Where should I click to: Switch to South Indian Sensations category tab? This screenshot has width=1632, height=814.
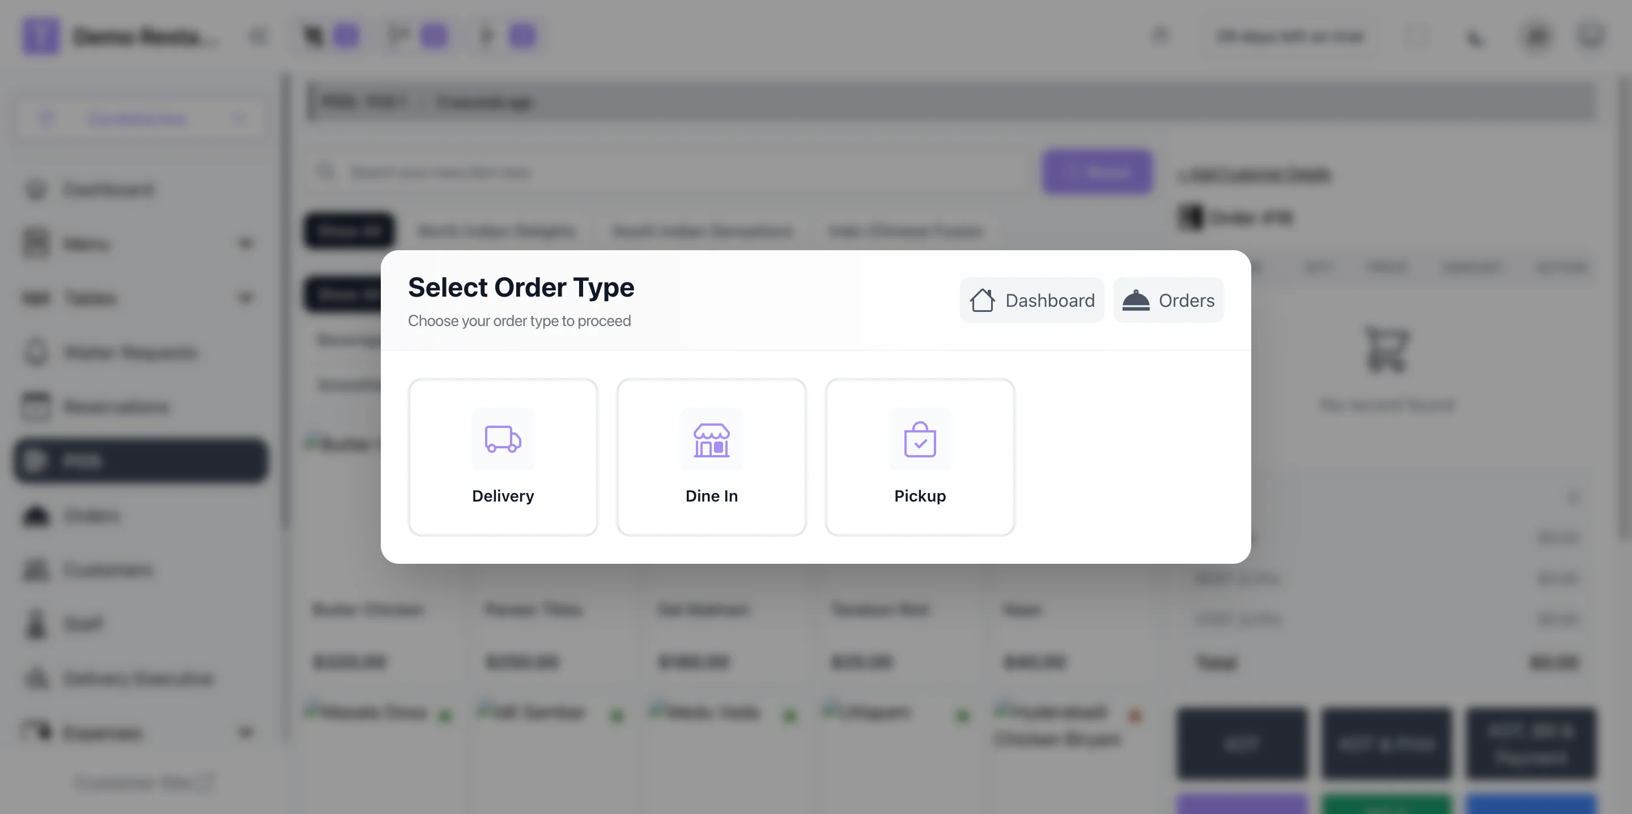tap(702, 231)
